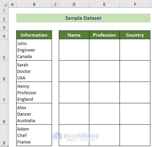Viewport: 152px width, 147px height.
Task: Select the Information header cell
Action: (34, 35)
